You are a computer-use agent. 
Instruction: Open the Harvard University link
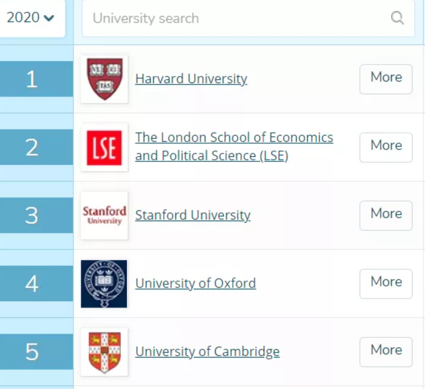coord(191,79)
